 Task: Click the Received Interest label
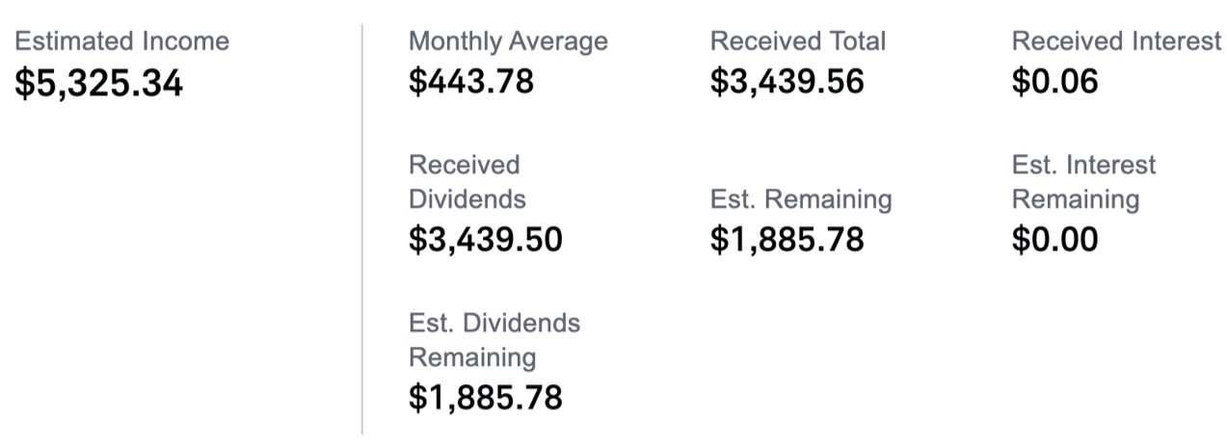point(1116,41)
